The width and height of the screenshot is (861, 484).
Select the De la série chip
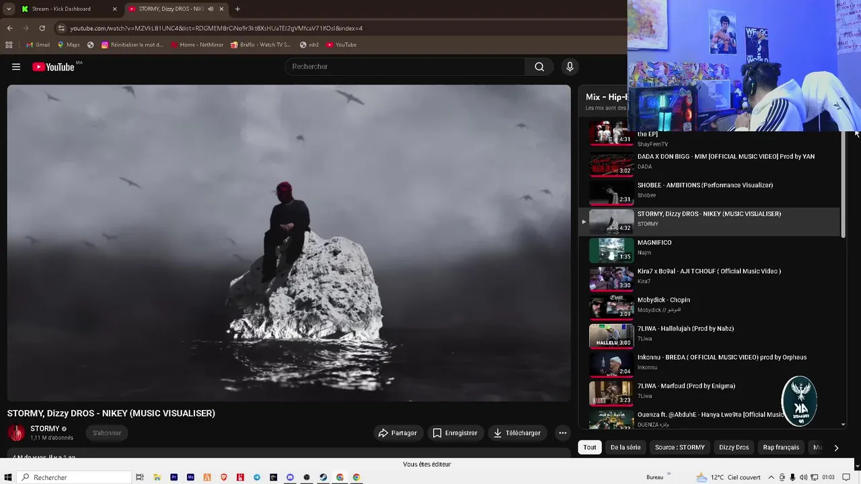point(626,447)
